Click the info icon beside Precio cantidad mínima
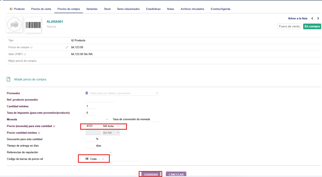The height and width of the screenshot is (177, 322). [39, 133]
